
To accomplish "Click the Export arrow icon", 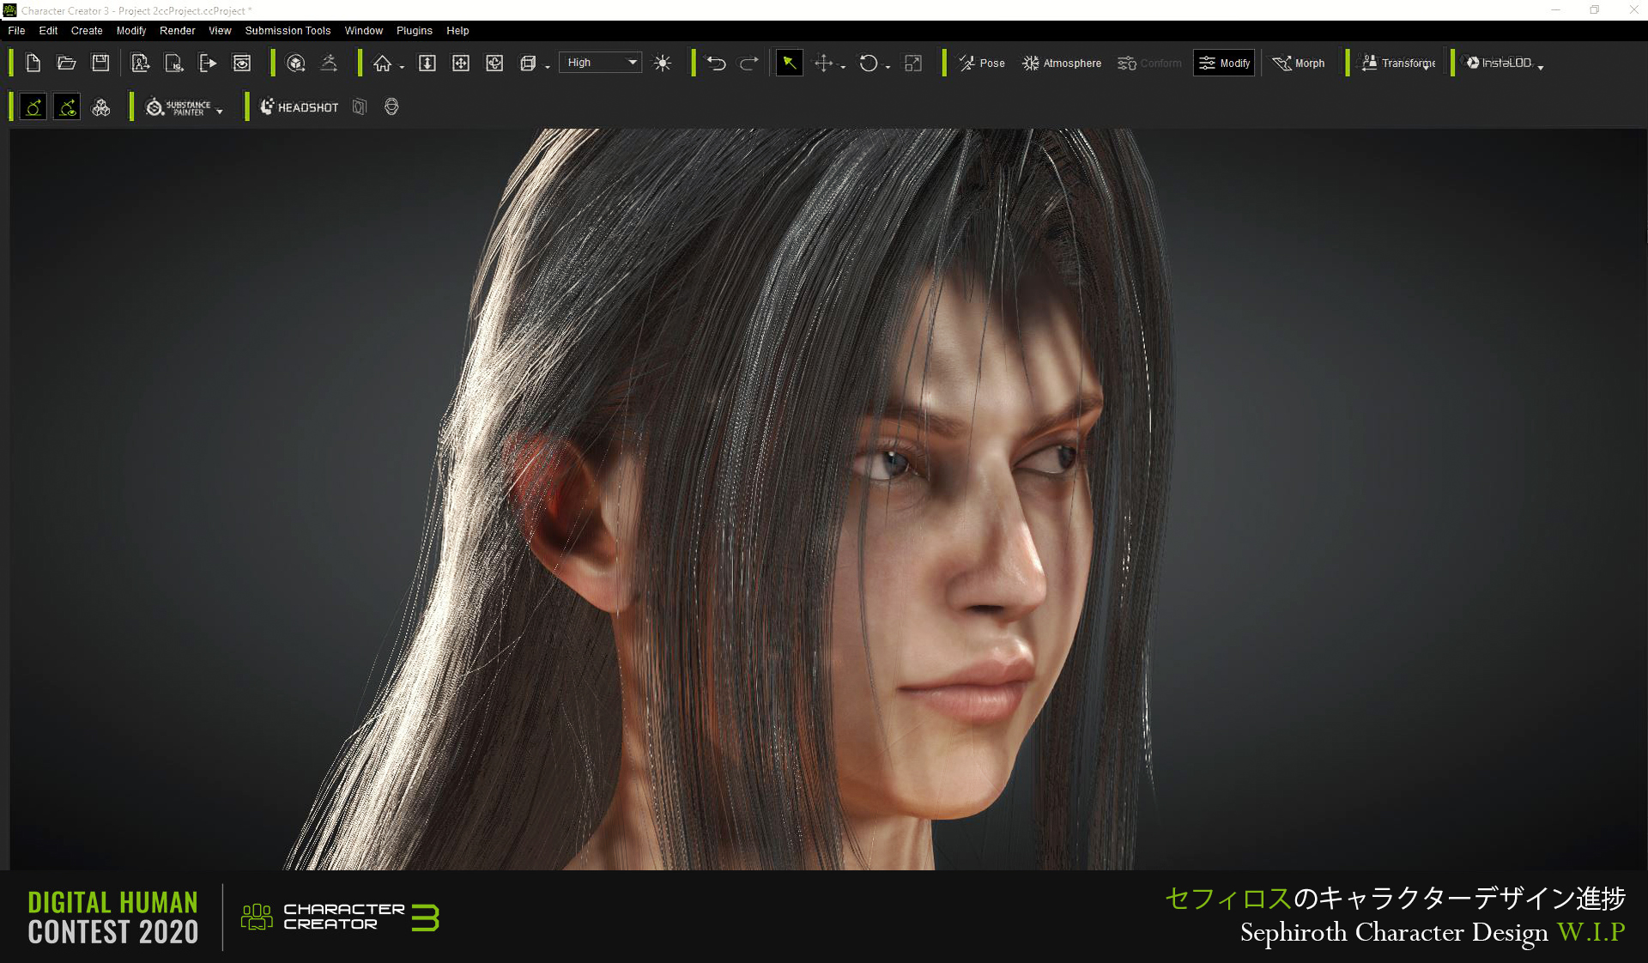I will point(208,63).
